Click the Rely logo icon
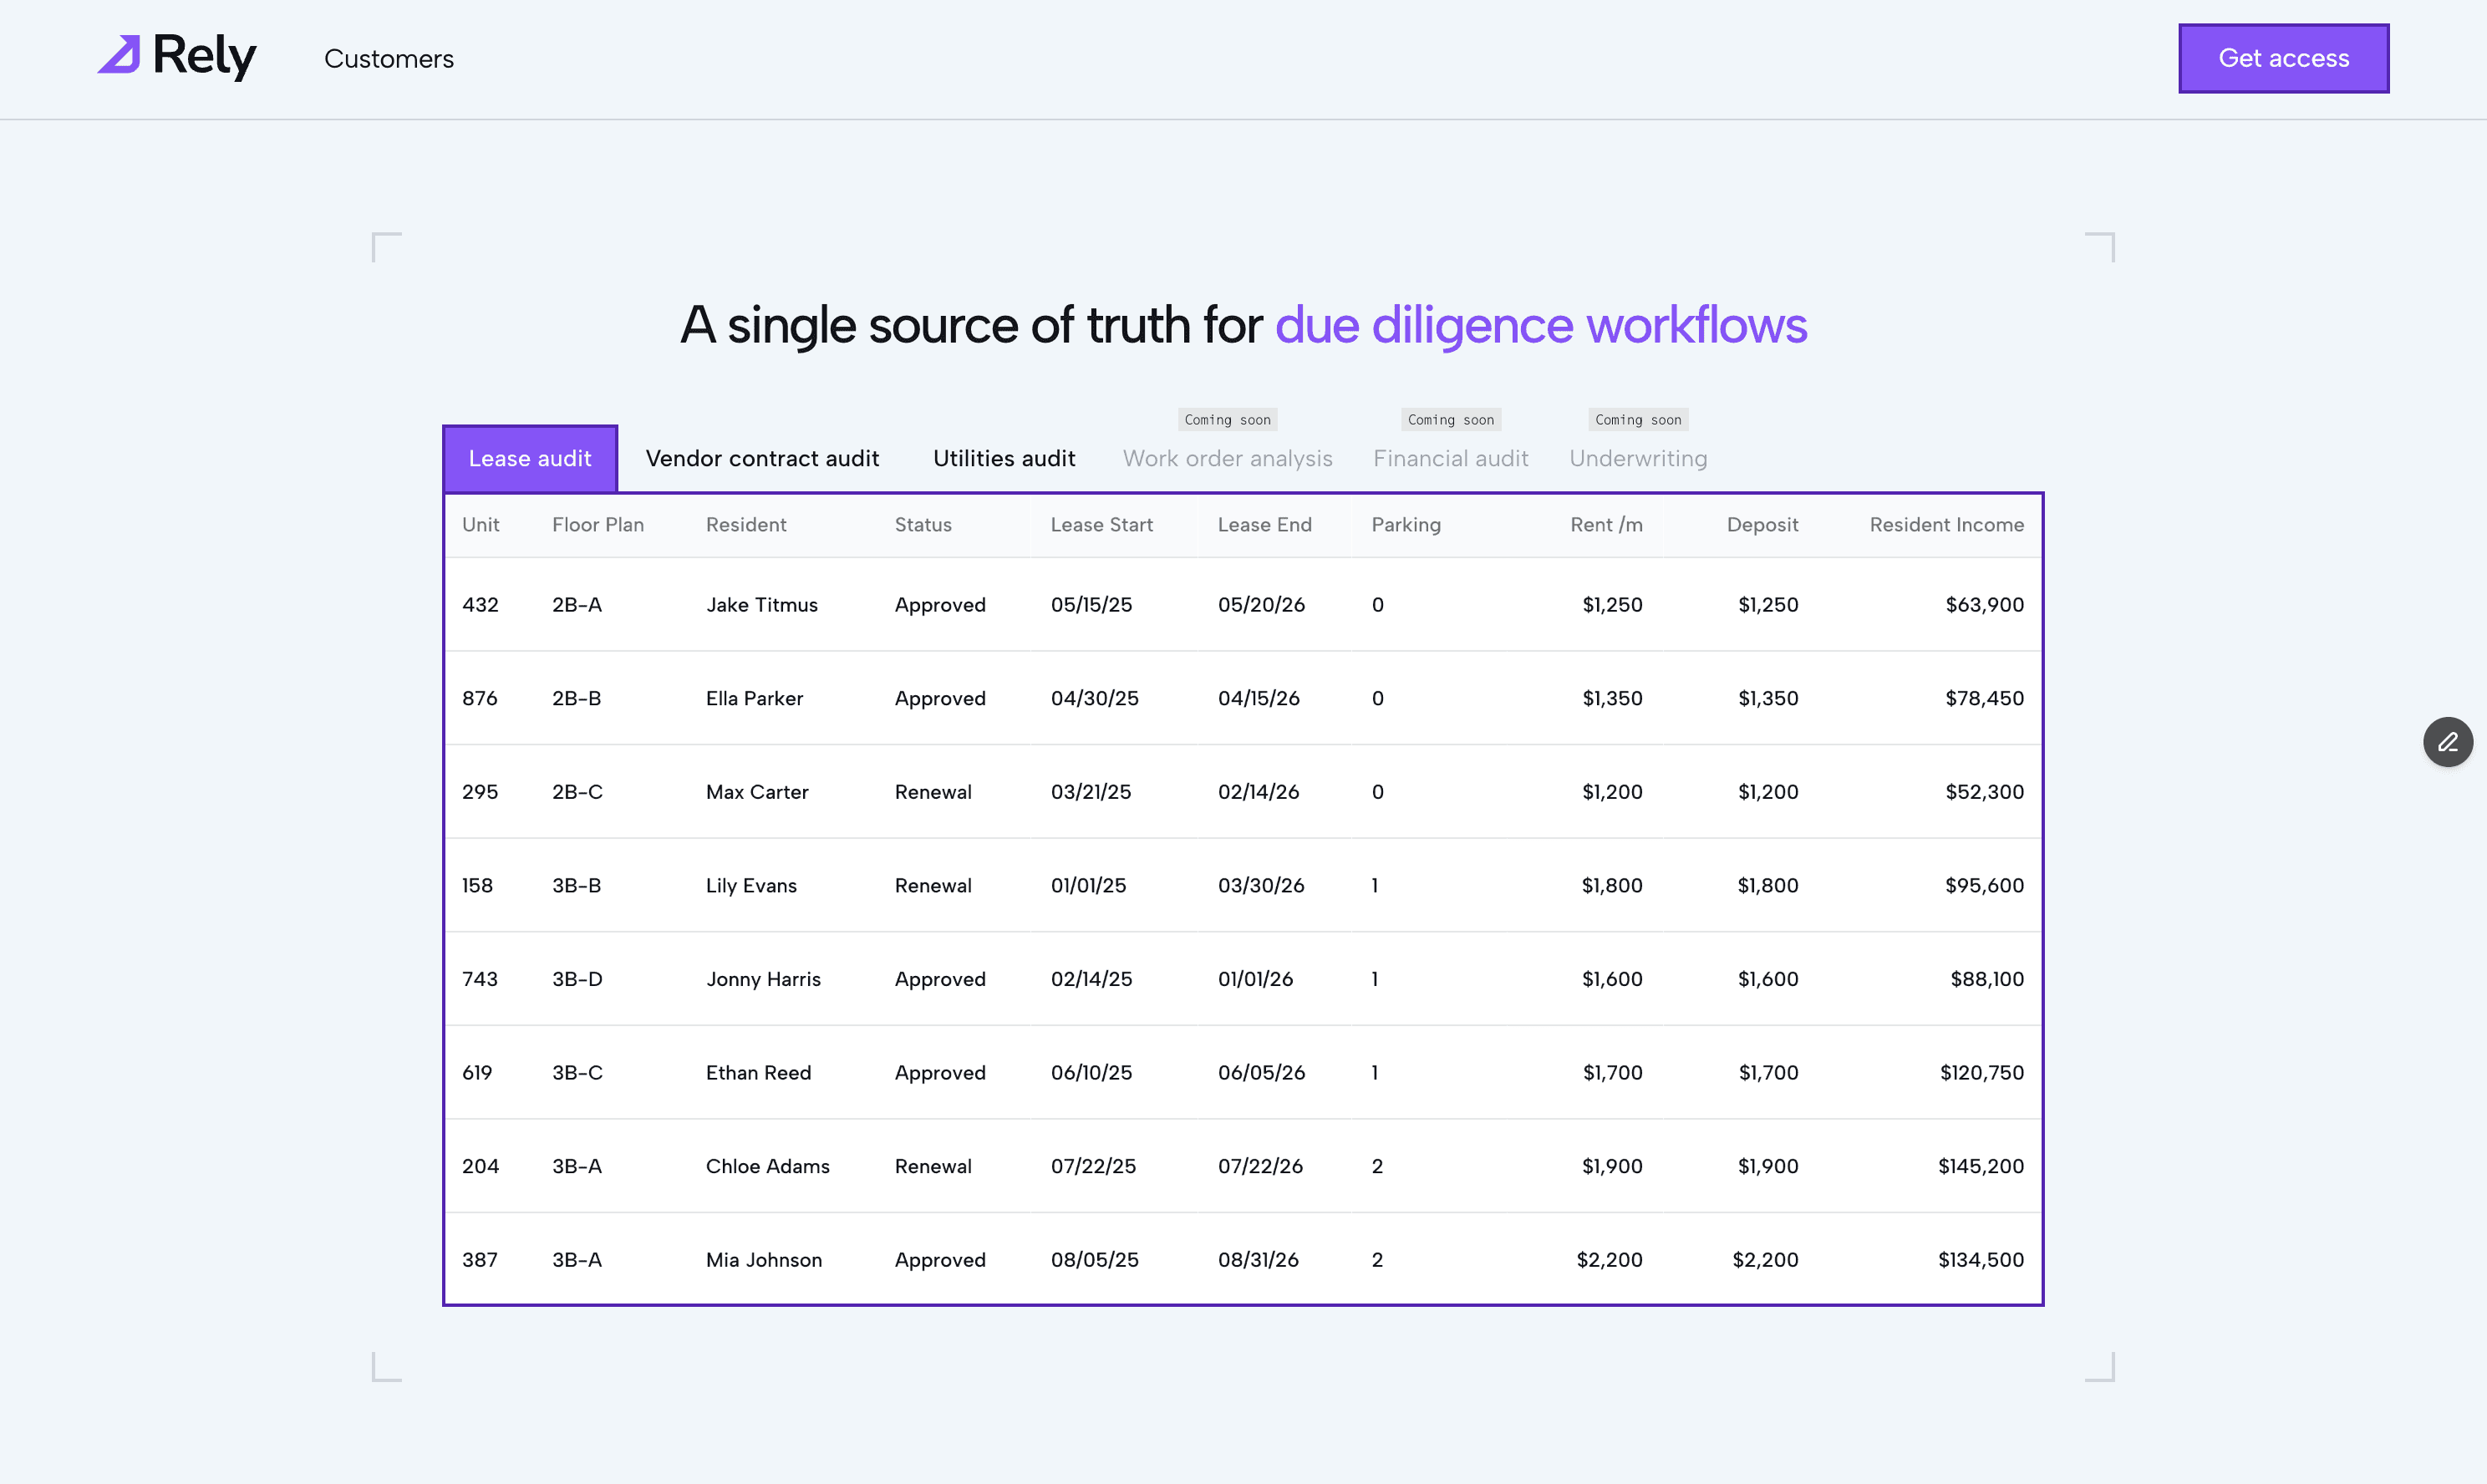Viewport: 2487px width, 1484px height. click(x=119, y=55)
